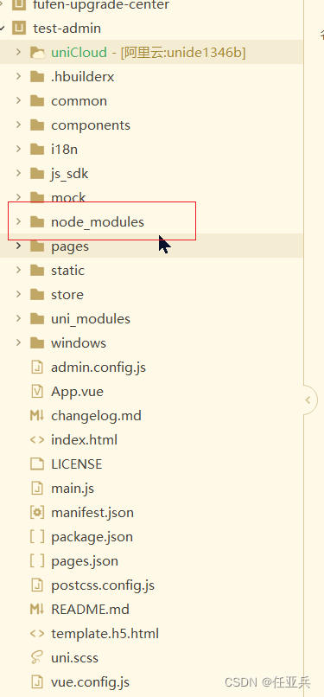Viewport: 324px width, 697px height.
Task: Click the uni.scss stylesheet icon
Action: [37, 657]
